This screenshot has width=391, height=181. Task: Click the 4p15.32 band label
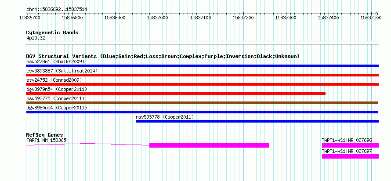36,38
